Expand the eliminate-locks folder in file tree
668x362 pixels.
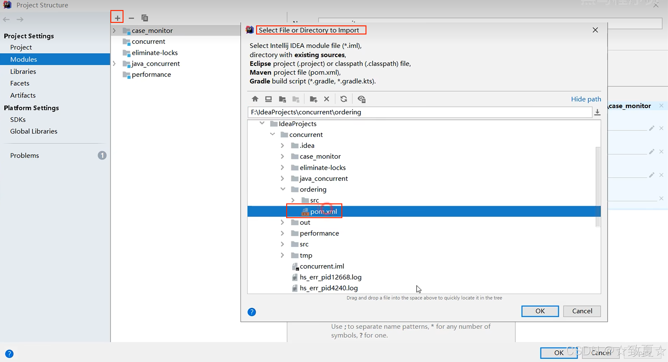pyautogui.click(x=282, y=167)
